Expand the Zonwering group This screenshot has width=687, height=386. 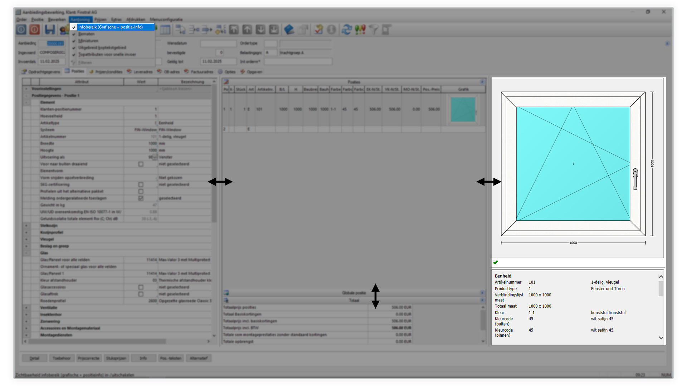[x=26, y=321]
